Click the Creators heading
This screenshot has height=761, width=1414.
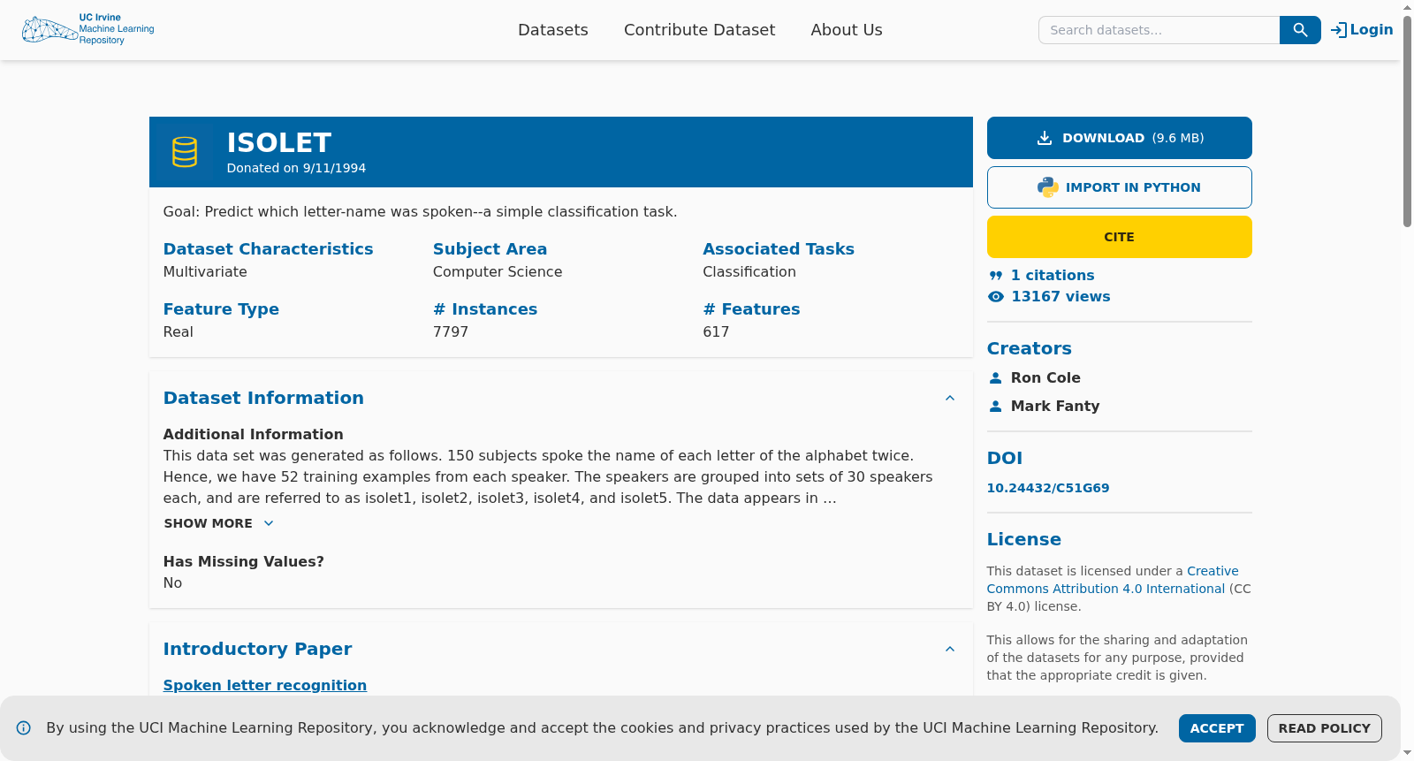click(x=1030, y=349)
